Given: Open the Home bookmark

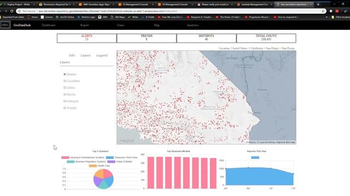Looking at the screenshot, I should [x=32, y=17].
